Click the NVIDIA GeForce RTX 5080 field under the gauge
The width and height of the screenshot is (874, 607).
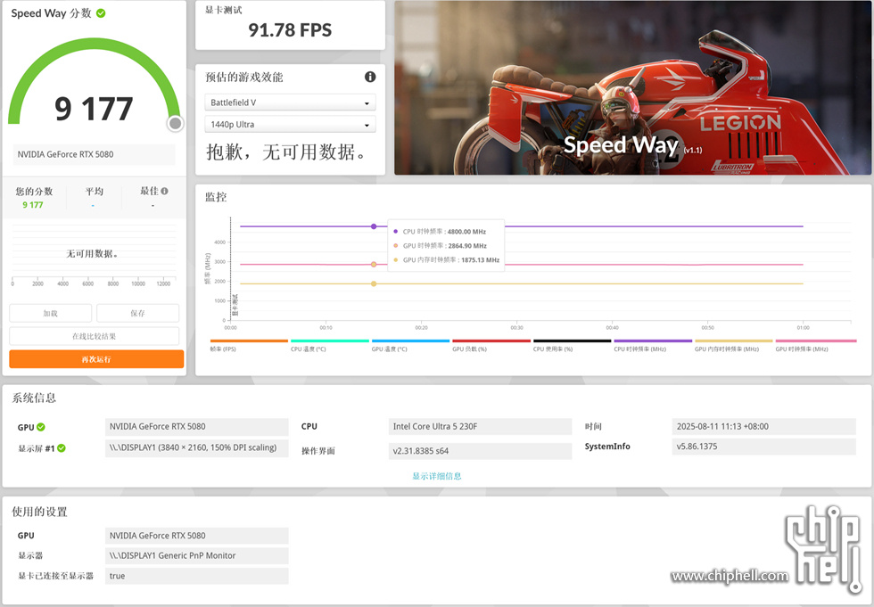[95, 154]
